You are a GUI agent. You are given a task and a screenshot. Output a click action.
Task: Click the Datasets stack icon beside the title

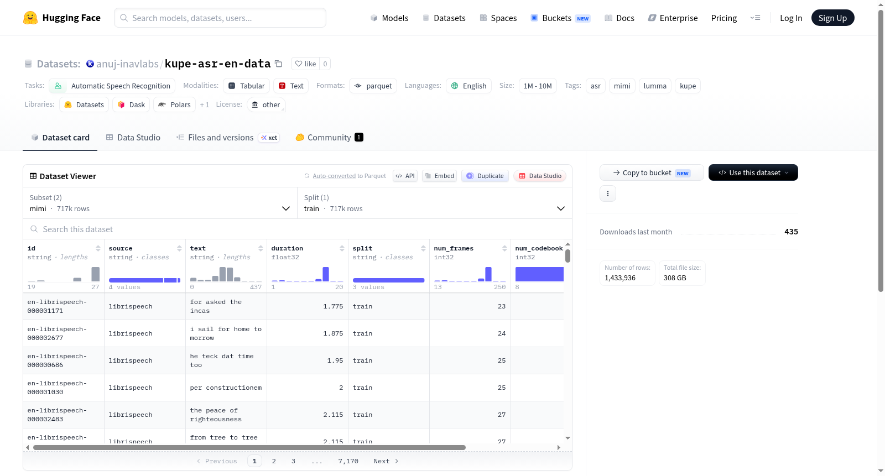click(28, 64)
